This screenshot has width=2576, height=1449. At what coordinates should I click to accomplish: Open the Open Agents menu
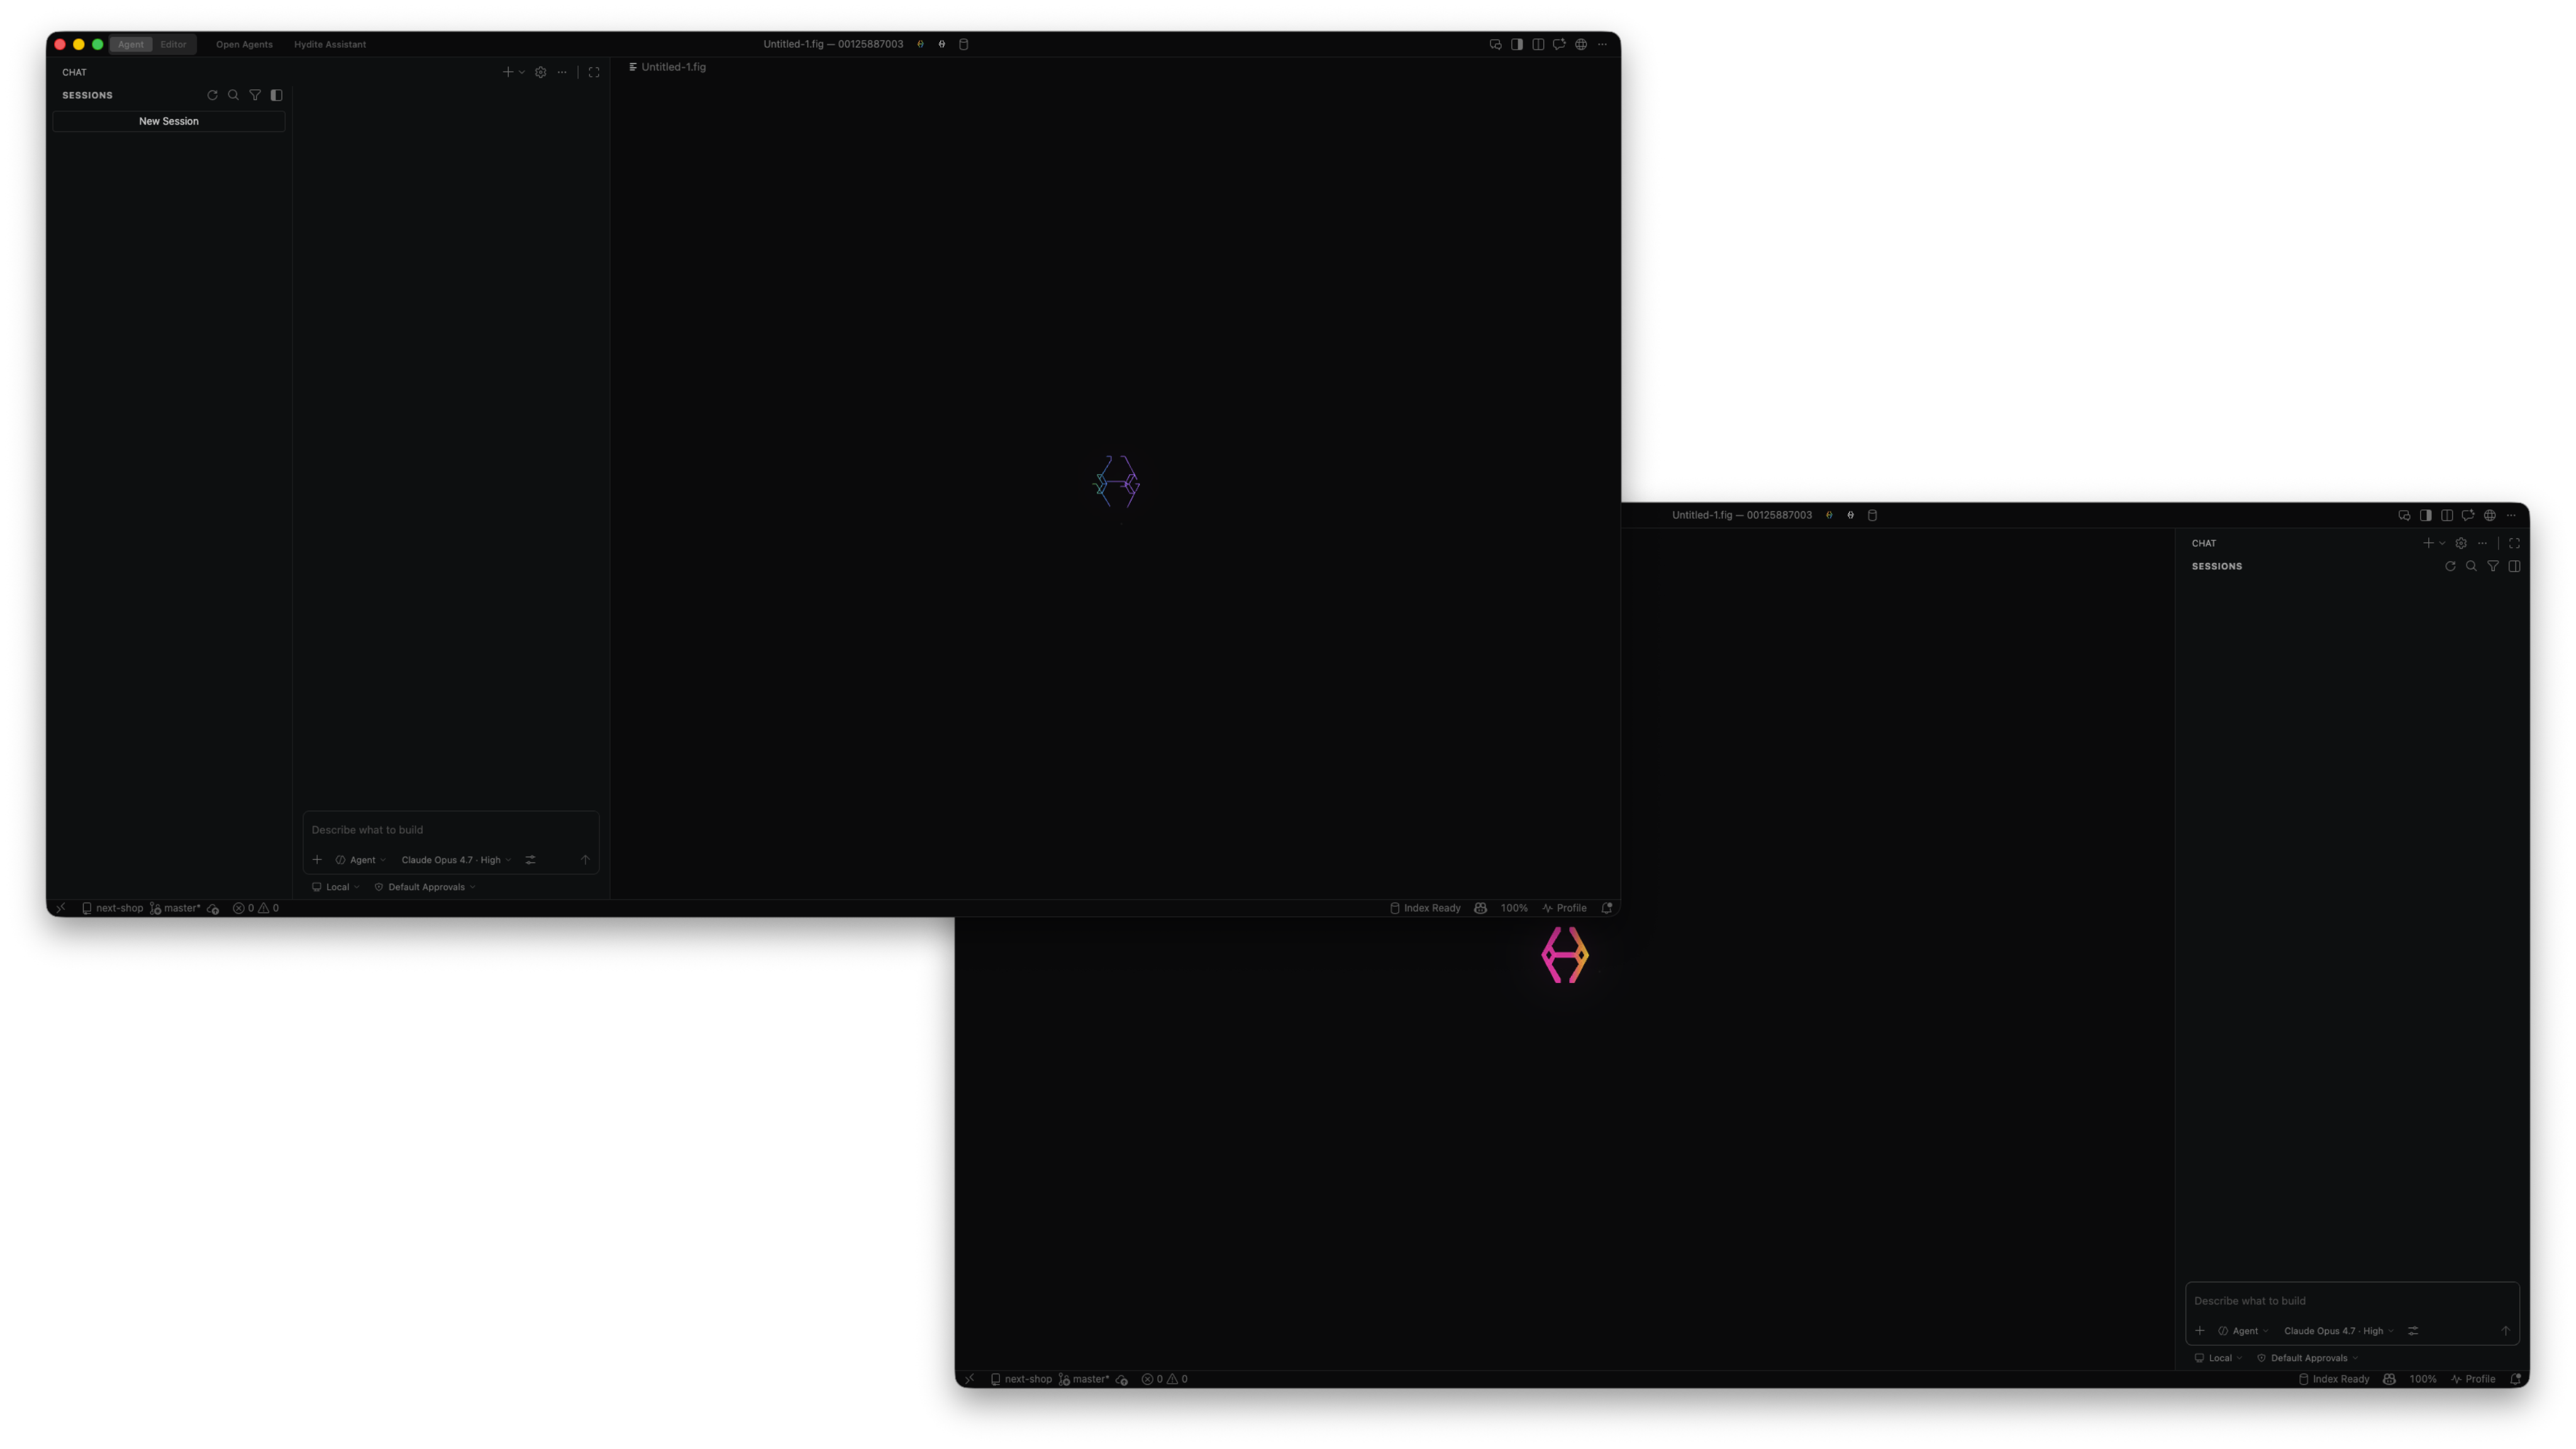(x=244, y=44)
